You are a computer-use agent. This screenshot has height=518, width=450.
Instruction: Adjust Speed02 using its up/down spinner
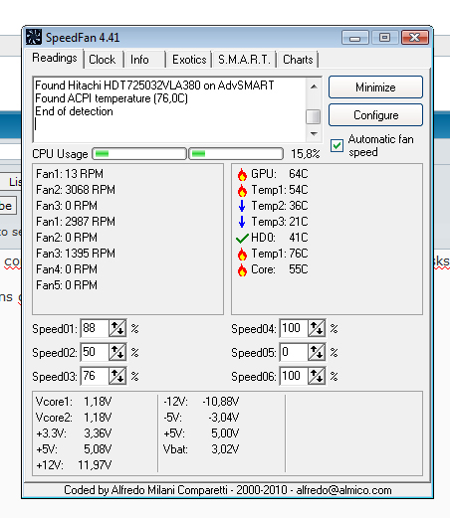117,352
